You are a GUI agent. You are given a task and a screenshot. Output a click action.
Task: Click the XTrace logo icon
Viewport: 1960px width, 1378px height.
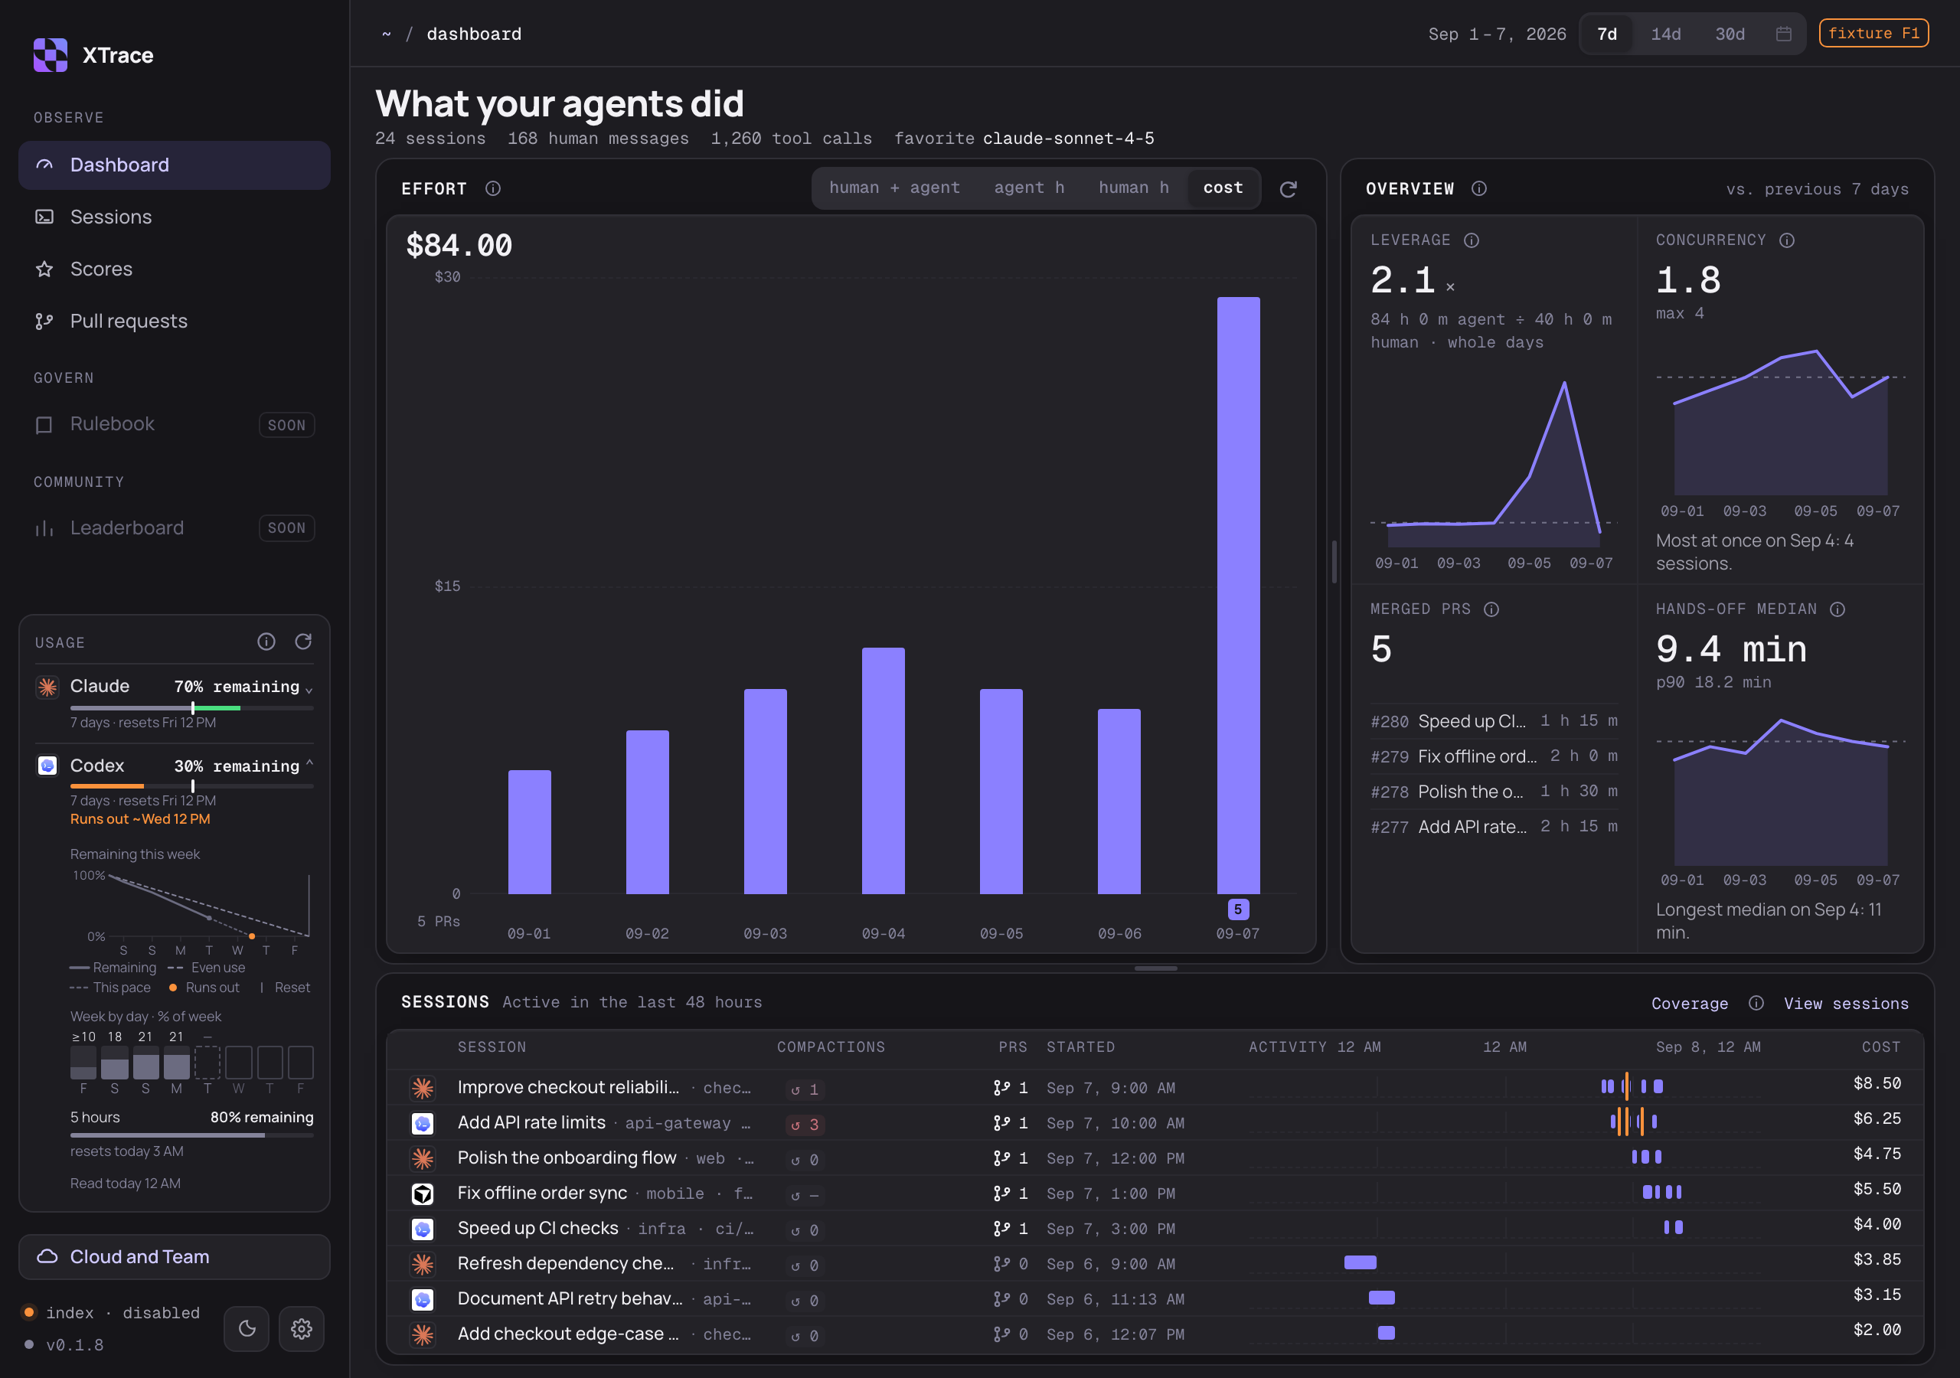click(51, 55)
